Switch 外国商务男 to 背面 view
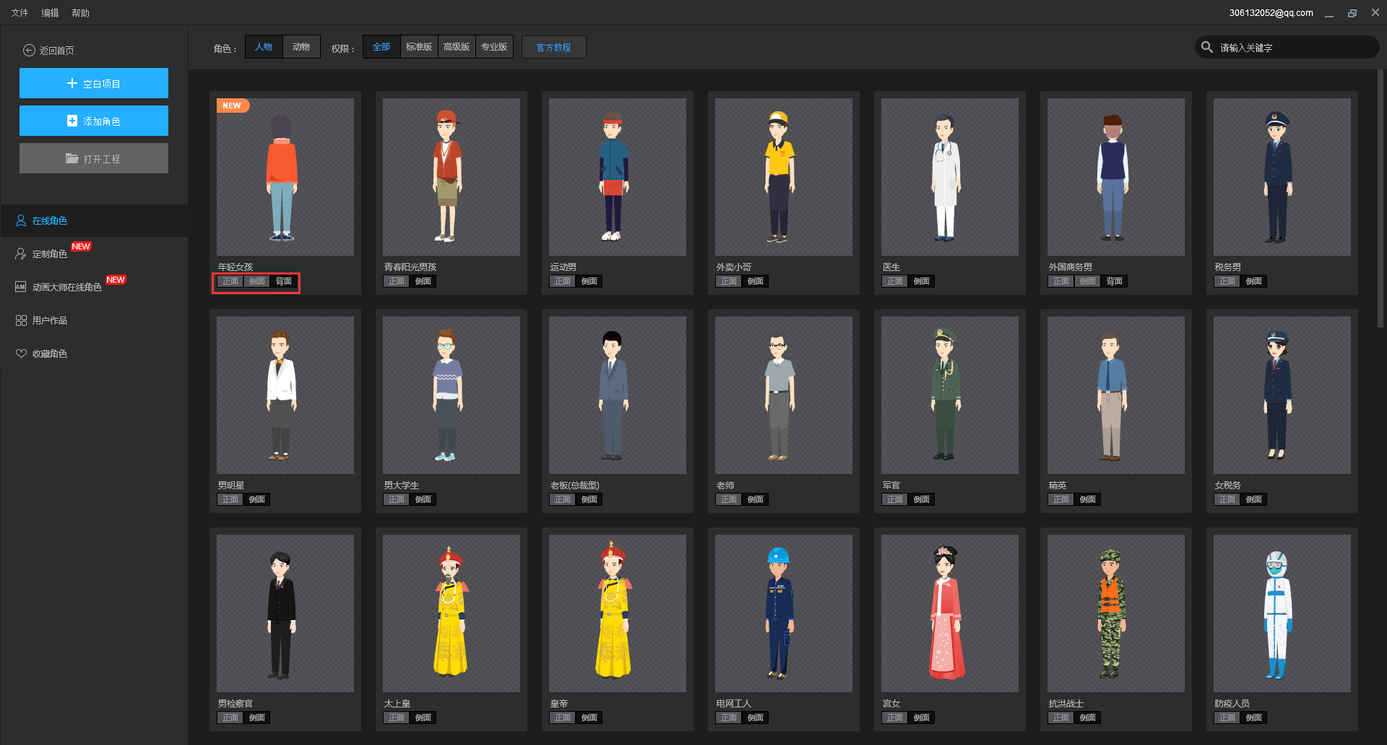 tap(1115, 281)
